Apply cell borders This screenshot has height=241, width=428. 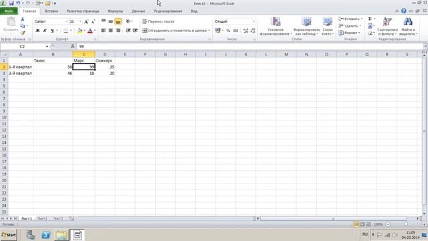coord(66,31)
